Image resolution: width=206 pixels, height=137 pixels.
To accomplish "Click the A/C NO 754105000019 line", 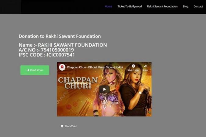I will [46, 50].
